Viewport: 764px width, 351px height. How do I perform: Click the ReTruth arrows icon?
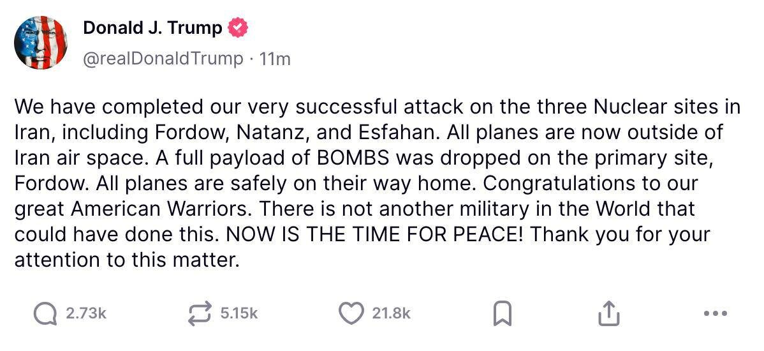point(200,313)
